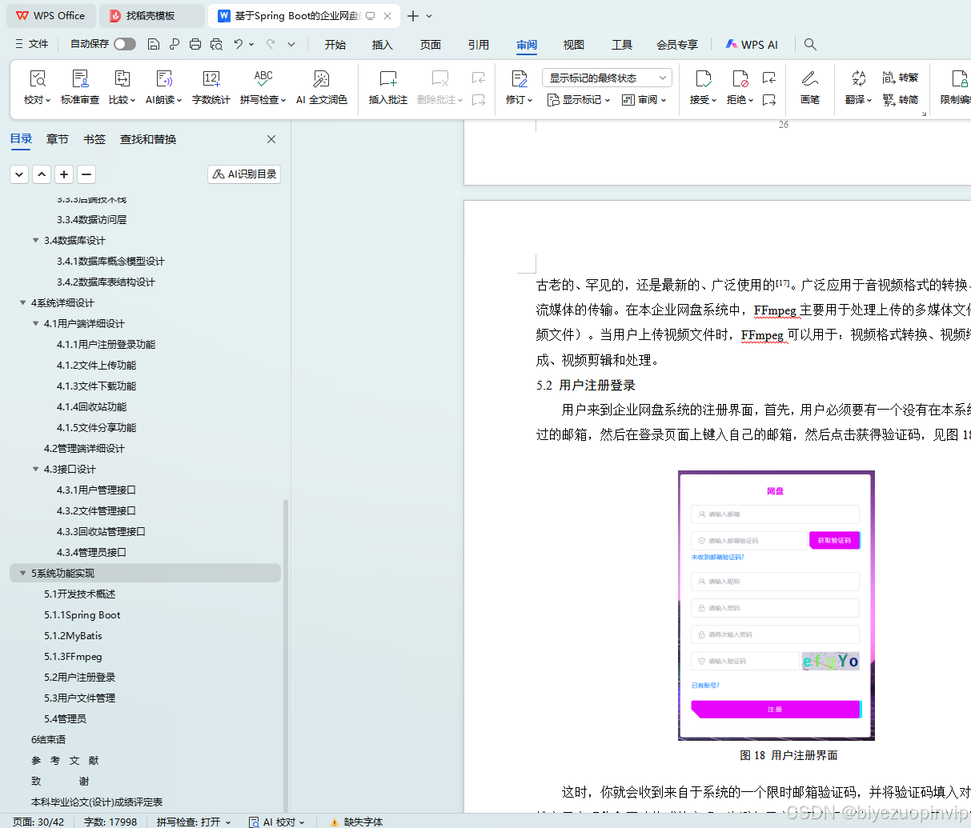Open the new tab dropdown chevron next to plus
The width and height of the screenshot is (971, 828).
429,16
